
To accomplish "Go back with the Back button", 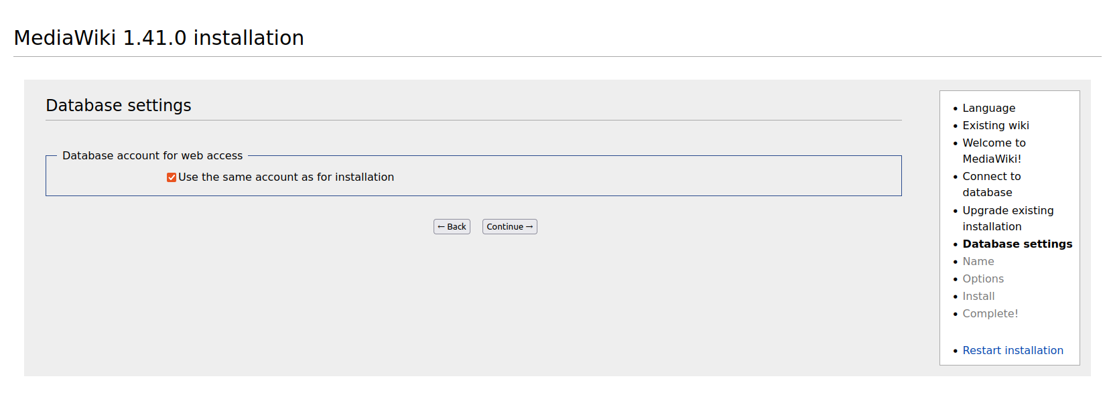I will (452, 227).
